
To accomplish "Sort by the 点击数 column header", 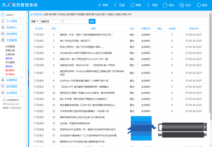I will pyautogui.click(x=172, y=29).
